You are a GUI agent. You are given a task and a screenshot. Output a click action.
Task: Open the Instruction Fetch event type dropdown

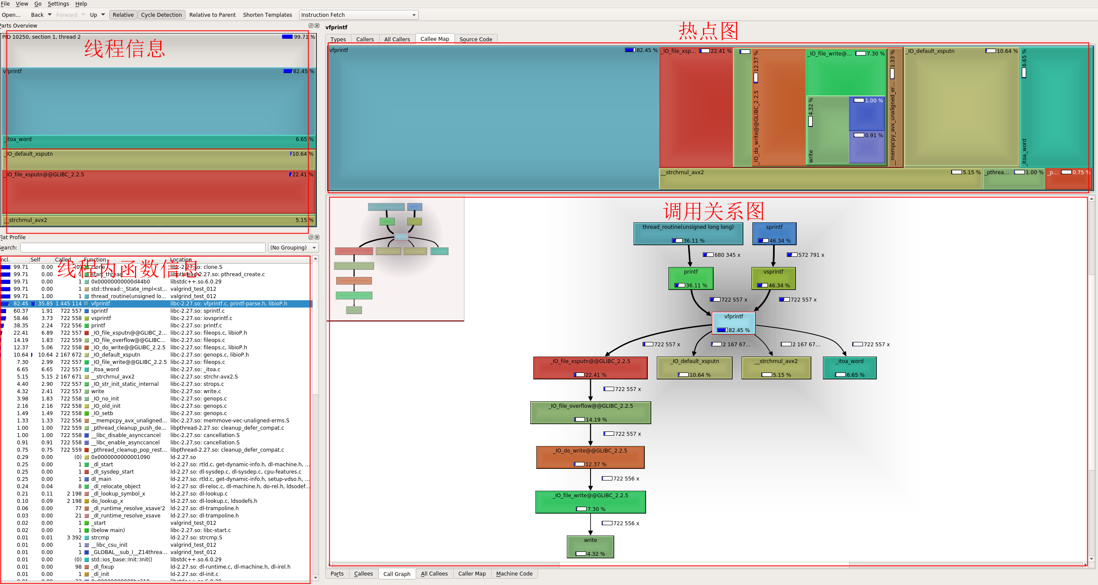(x=359, y=15)
